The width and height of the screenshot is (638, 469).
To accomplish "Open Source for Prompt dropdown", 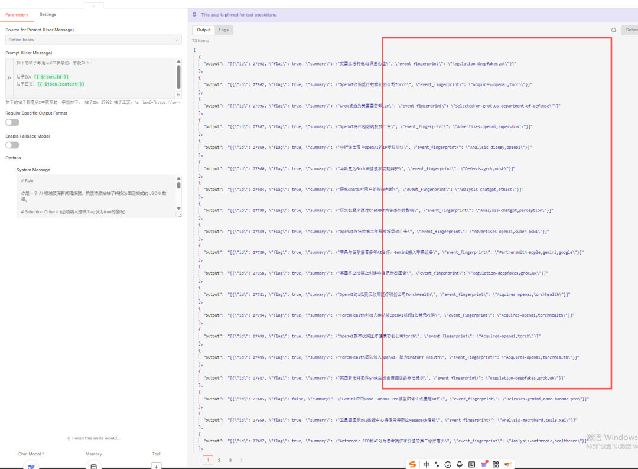I will tap(93, 40).
